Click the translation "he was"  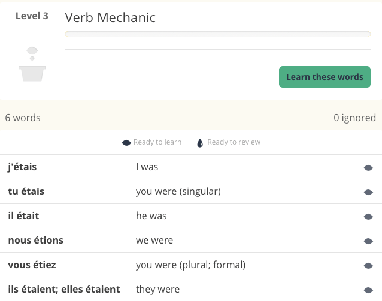tap(151, 216)
